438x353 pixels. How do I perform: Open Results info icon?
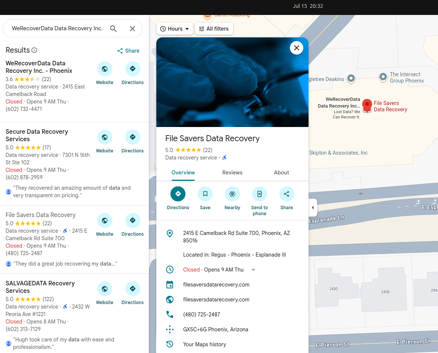tap(34, 50)
